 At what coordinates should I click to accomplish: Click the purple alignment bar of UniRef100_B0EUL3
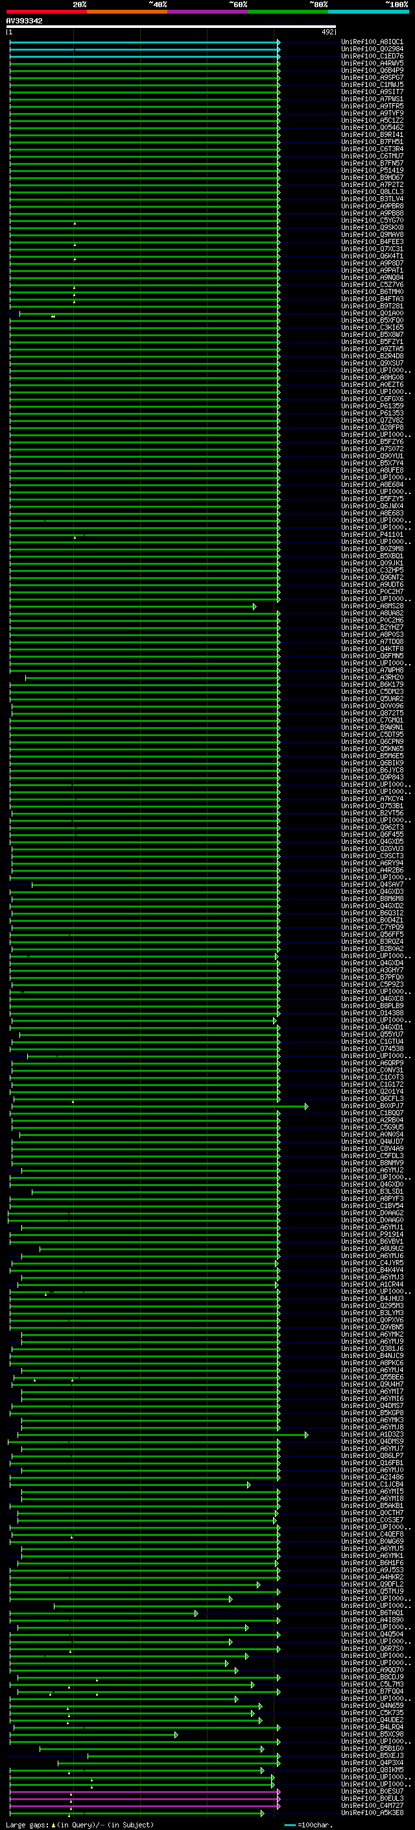click(144, 1798)
